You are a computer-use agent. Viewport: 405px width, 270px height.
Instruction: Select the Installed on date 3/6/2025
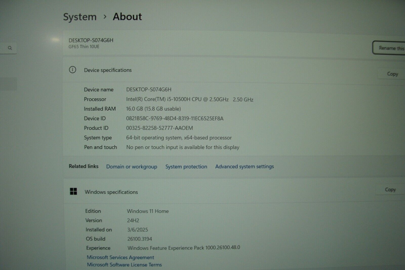tap(138, 230)
